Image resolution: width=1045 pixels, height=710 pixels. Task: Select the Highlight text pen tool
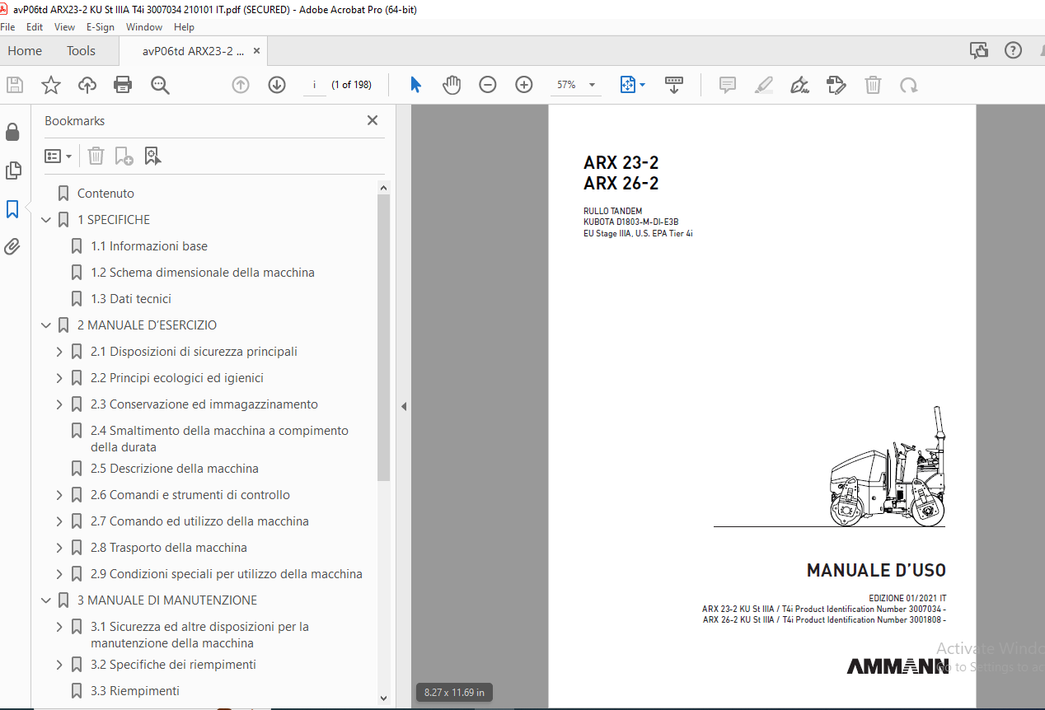click(x=764, y=85)
